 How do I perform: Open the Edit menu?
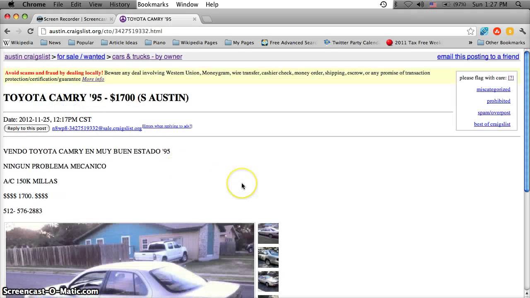coord(76,4)
